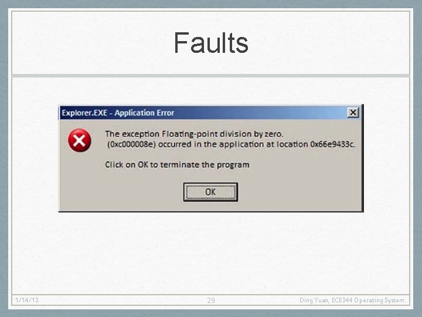Click the 'Faults' slide heading

pos(211,43)
